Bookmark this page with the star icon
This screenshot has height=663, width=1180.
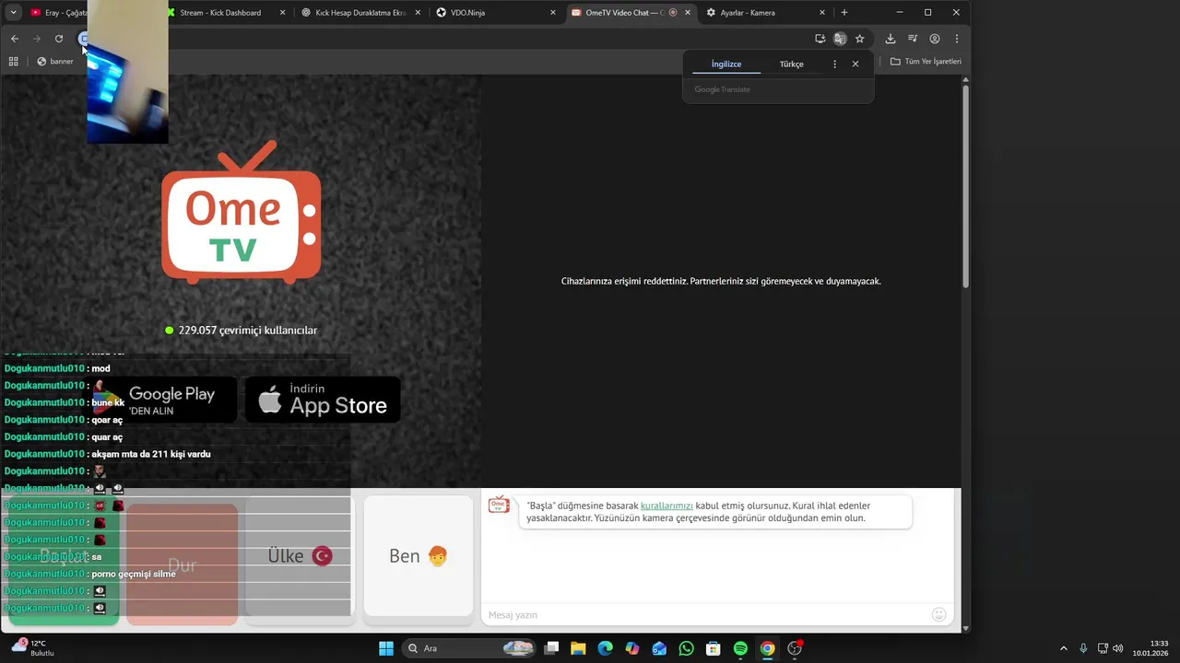[x=860, y=39]
